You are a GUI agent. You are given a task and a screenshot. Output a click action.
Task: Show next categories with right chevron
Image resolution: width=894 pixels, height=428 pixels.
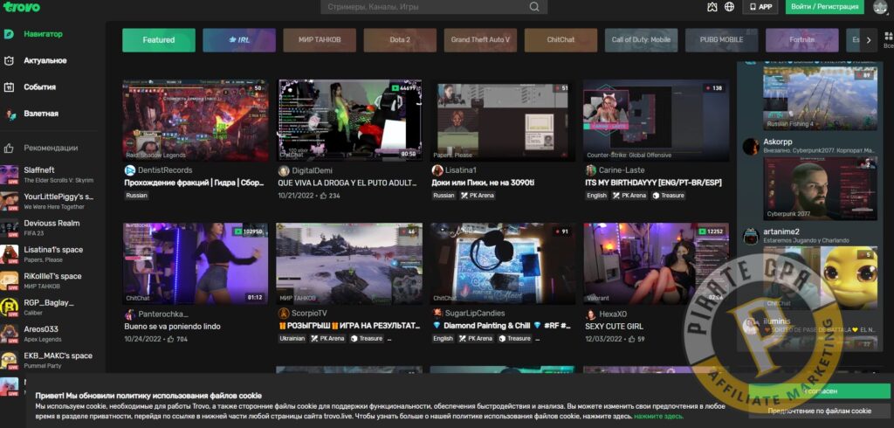(x=869, y=40)
